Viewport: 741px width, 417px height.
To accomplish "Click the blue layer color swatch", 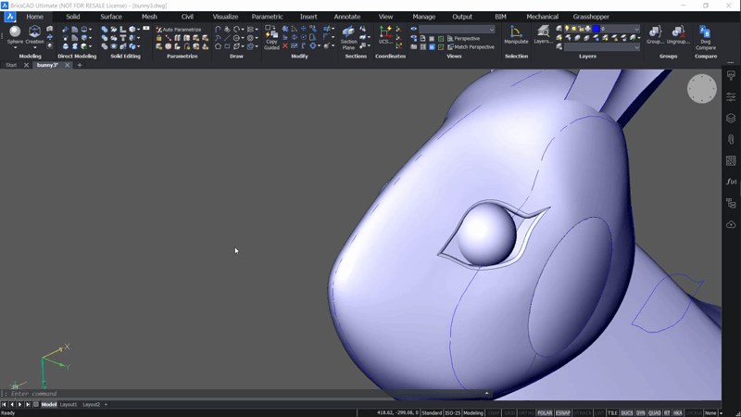I will [x=596, y=29].
